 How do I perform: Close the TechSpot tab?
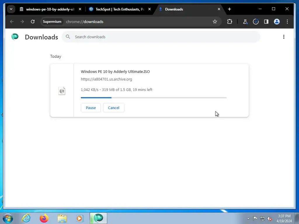click(x=149, y=9)
